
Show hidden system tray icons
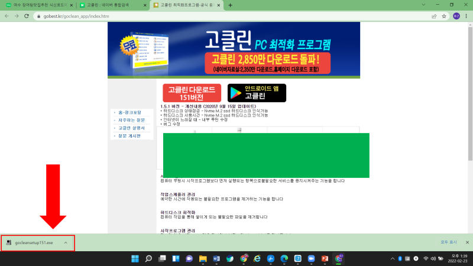click(393, 259)
